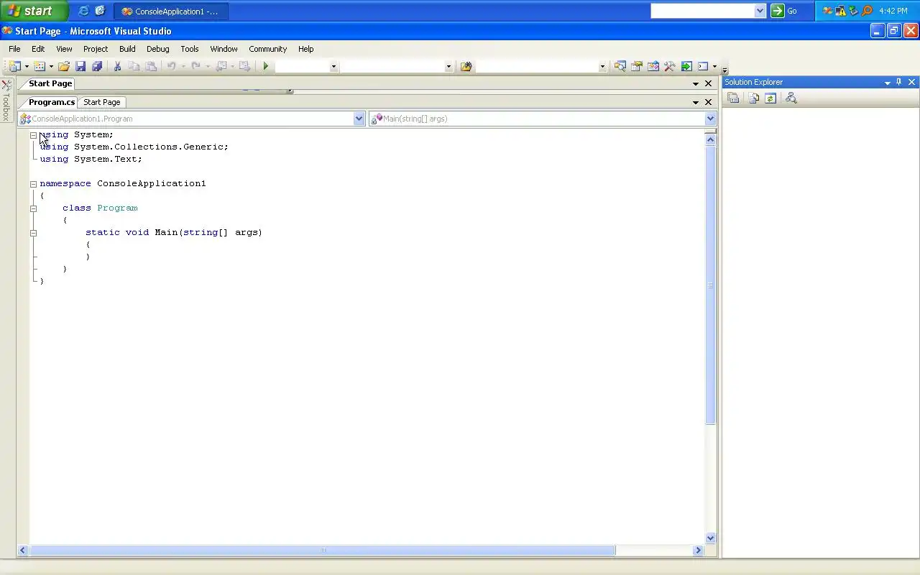Switch to the Program.cs tab
Viewport: 920px width, 575px height.
52,102
